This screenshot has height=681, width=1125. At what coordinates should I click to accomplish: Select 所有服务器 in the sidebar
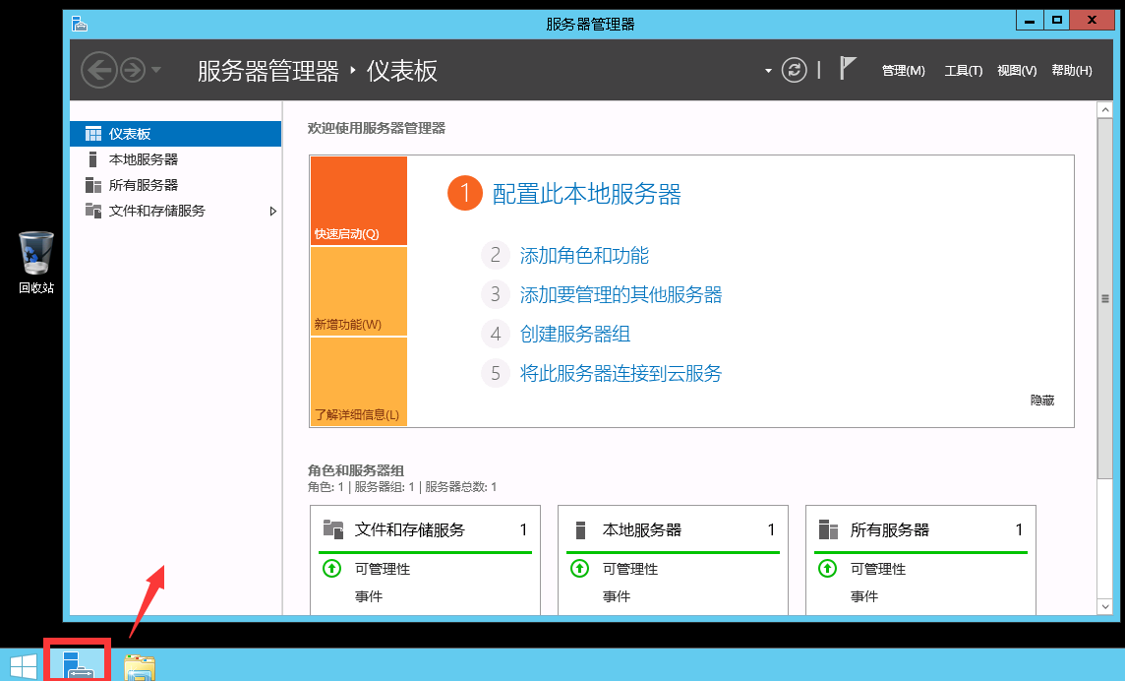point(175,185)
